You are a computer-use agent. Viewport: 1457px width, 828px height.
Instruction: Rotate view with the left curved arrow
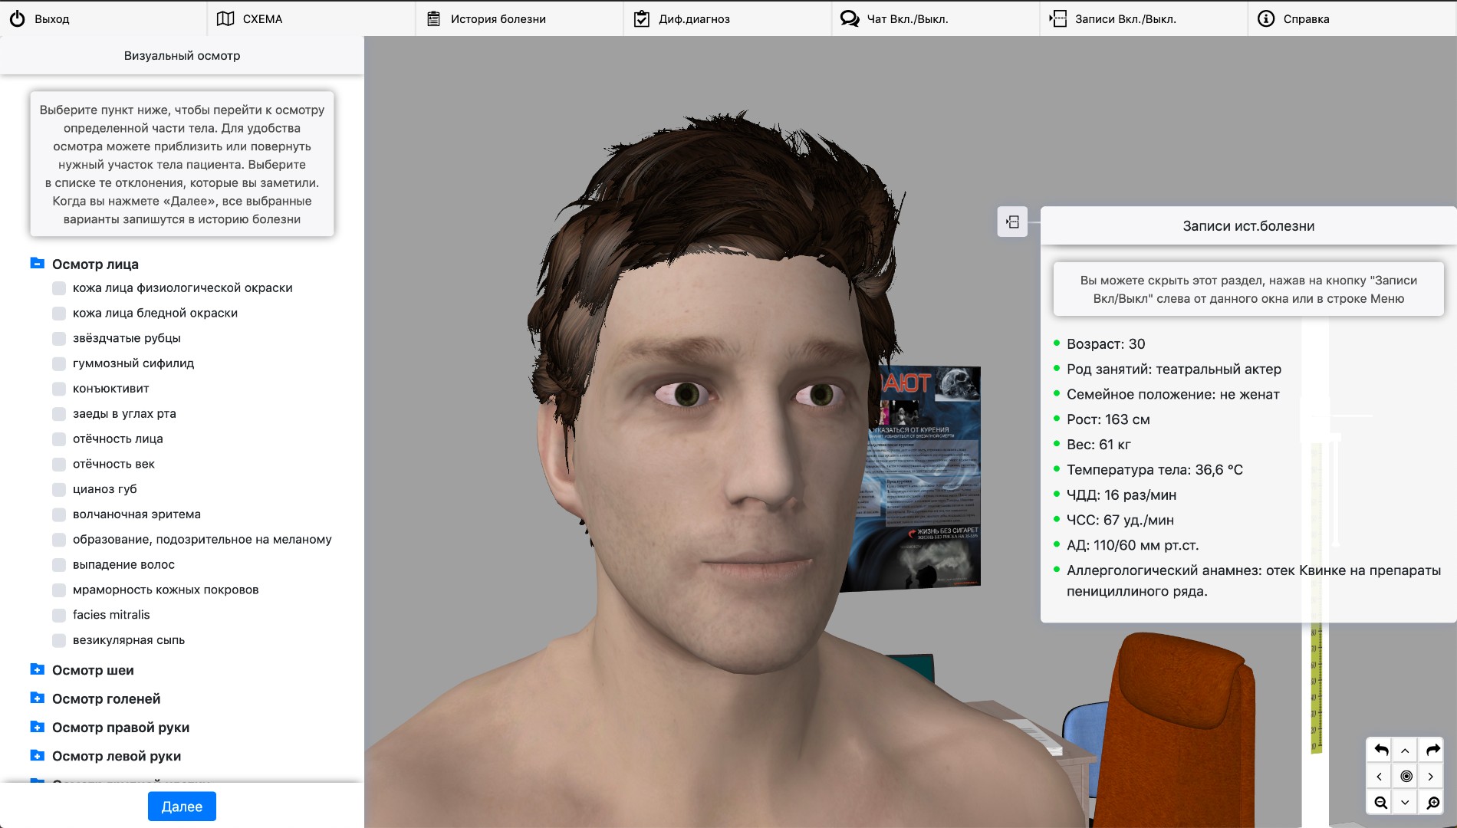click(x=1380, y=751)
